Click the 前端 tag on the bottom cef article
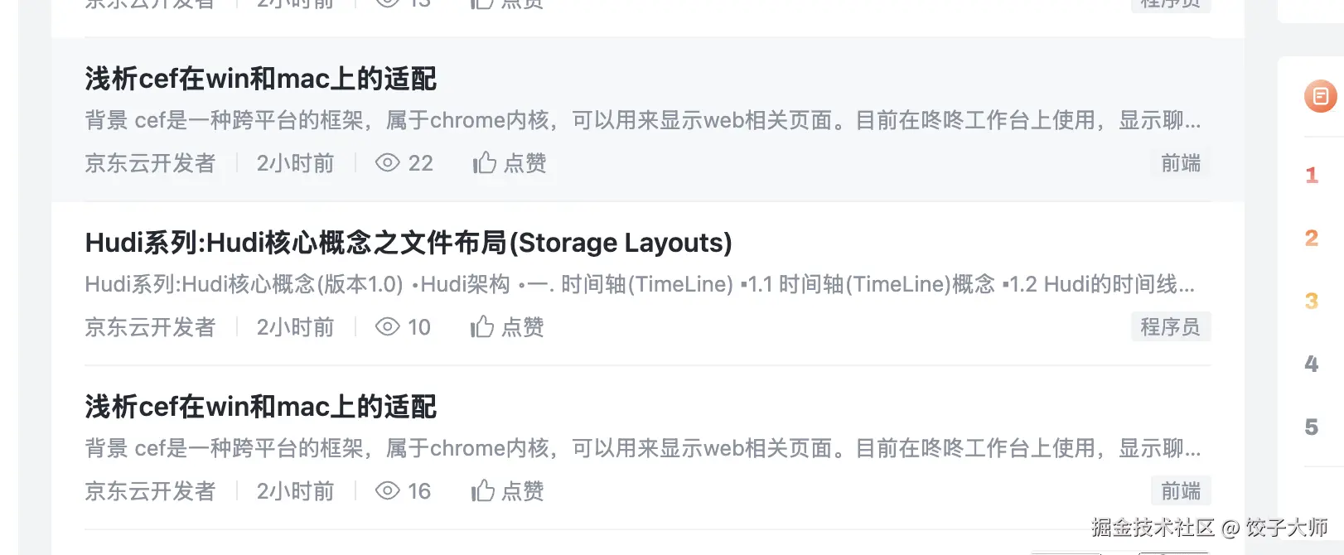Screen dimensions: 1344x555 (1180, 490)
